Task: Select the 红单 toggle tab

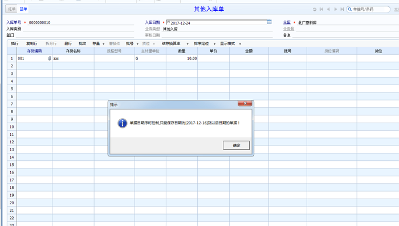Action: (12, 9)
